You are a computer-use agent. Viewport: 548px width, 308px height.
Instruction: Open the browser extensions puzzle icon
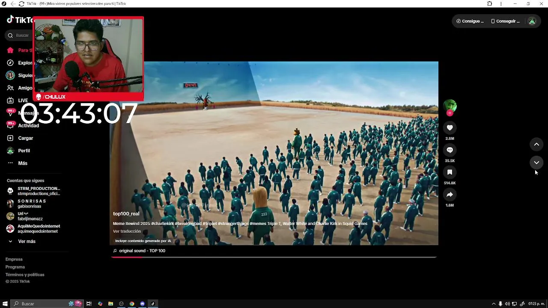(x=490, y=4)
